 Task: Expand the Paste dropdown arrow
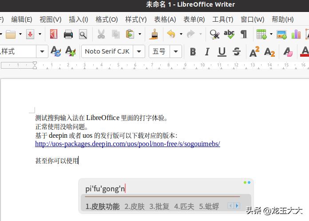(140, 34)
